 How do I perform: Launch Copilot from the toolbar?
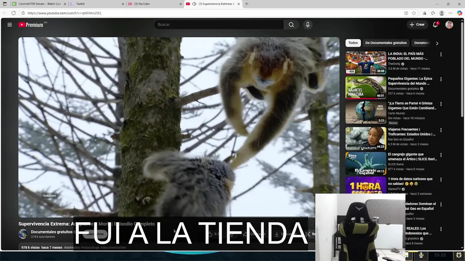(460, 13)
